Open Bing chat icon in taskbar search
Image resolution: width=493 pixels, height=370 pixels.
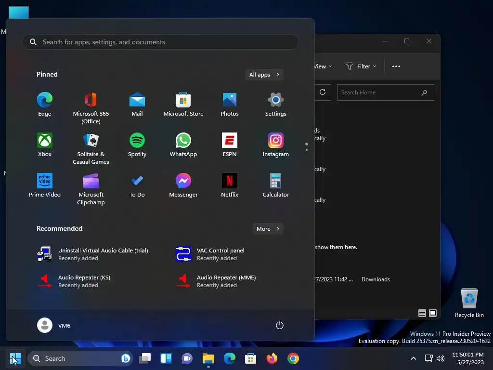126,358
